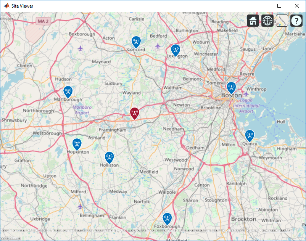Screen dimensions: 306x241
Task: Minimize the Site Viewer window
Action: coord(262,6)
